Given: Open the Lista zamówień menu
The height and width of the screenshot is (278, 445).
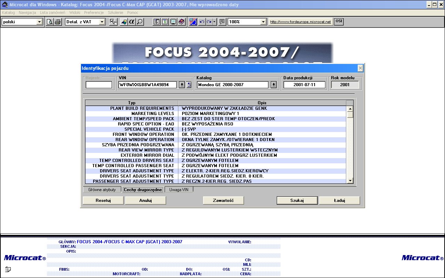Looking at the screenshot, I should [x=52, y=13].
